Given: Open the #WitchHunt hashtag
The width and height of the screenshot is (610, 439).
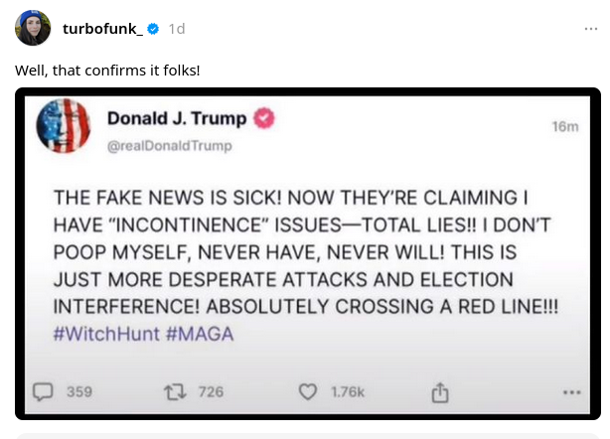Looking at the screenshot, I should pyautogui.click(x=104, y=334).
